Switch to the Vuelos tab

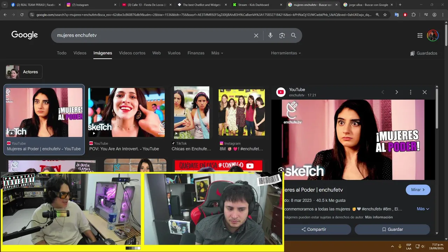click(174, 53)
